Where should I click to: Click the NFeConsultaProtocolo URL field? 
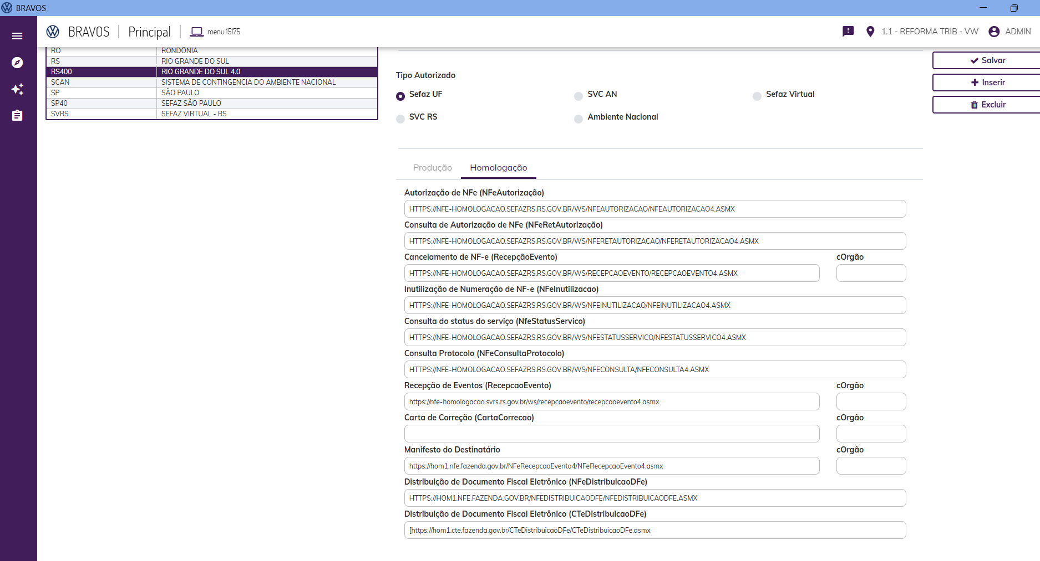pos(655,369)
